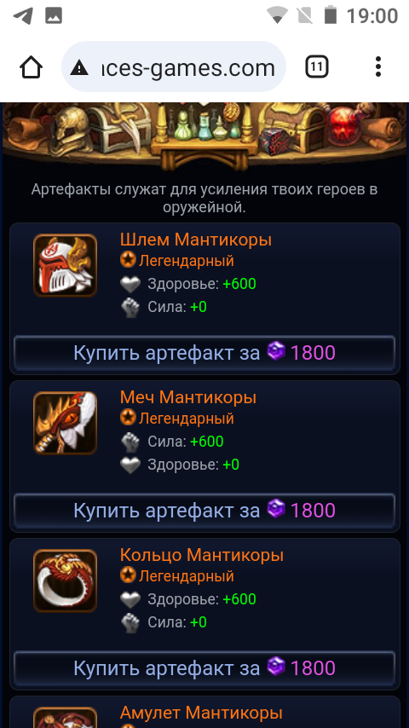Click the Меч Мантикоры title

188,397
